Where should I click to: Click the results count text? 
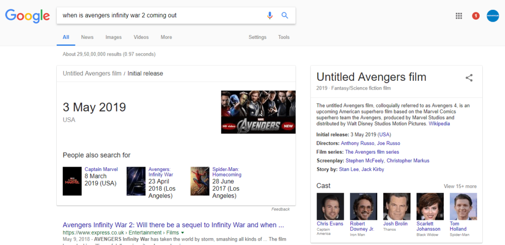click(109, 54)
